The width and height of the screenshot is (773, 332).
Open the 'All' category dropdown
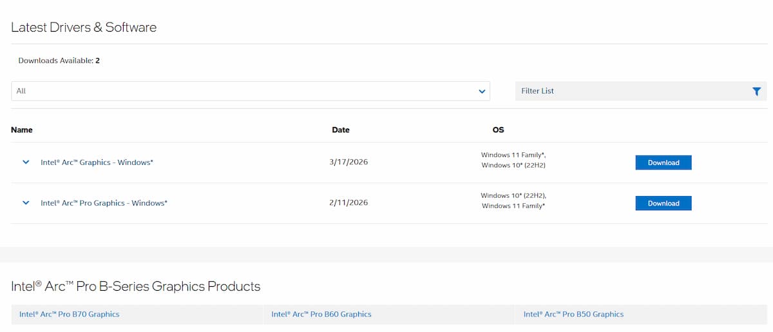(250, 92)
